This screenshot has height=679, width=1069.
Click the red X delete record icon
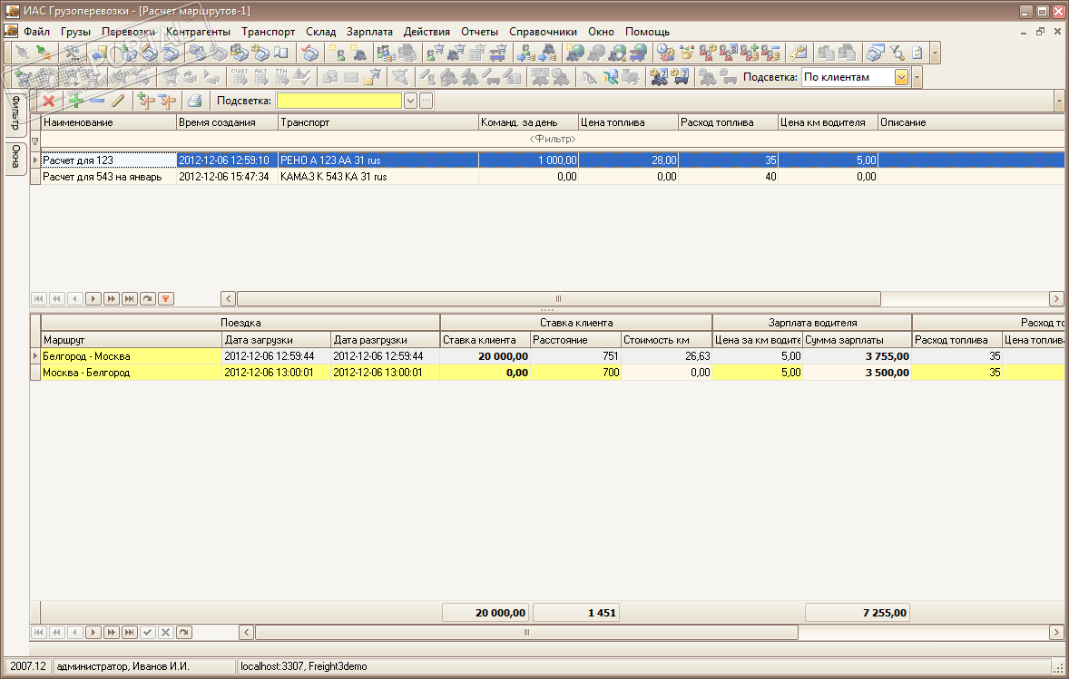[48, 101]
